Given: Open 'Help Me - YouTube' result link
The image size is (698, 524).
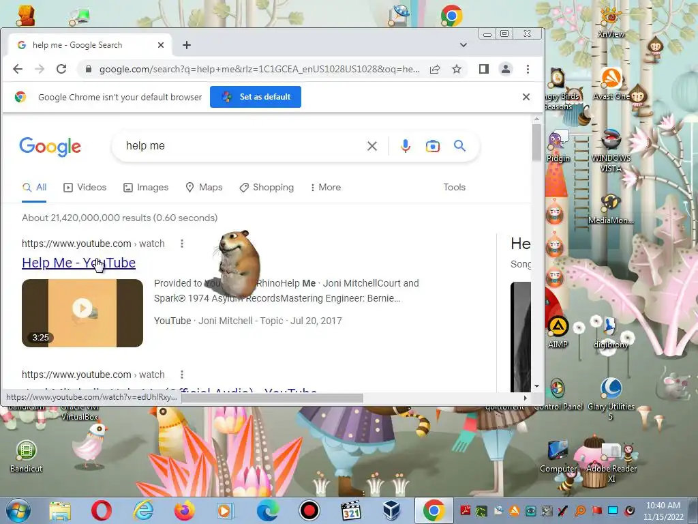Looking at the screenshot, I should coord(79,263).
